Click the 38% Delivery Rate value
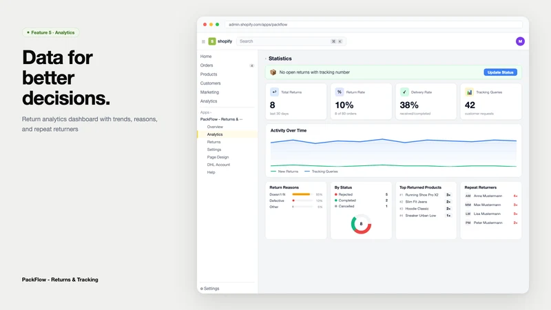551x310 pixels. point(409,105)
